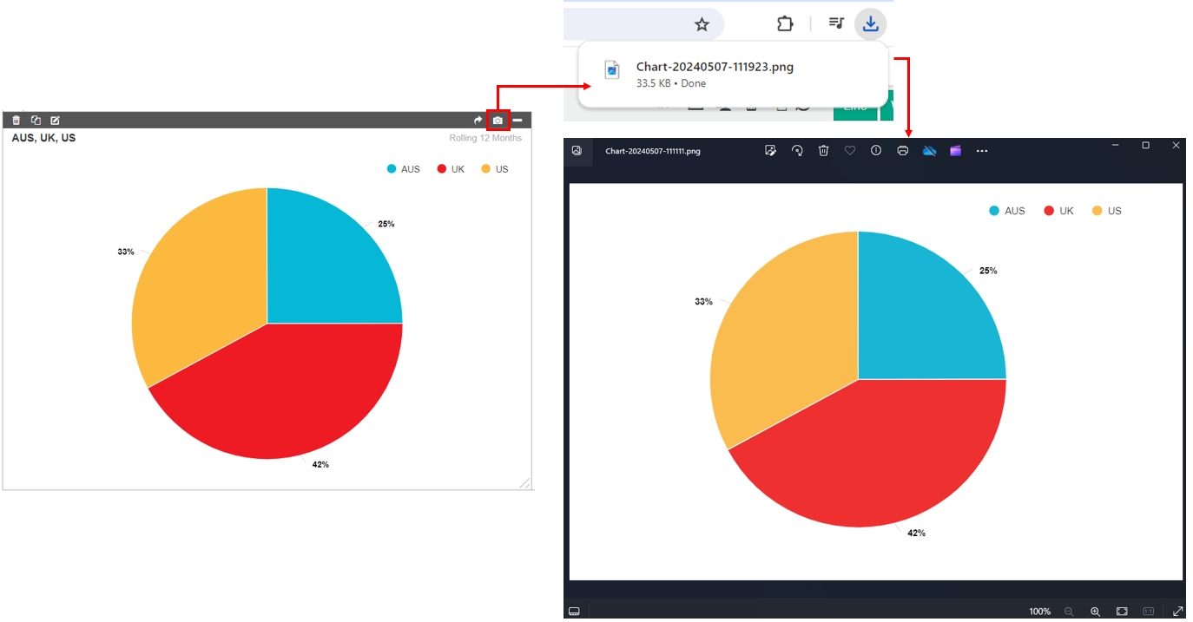Open the edit image tool in Photos
Screen dimensions: 1193x622
coord(770,151)
